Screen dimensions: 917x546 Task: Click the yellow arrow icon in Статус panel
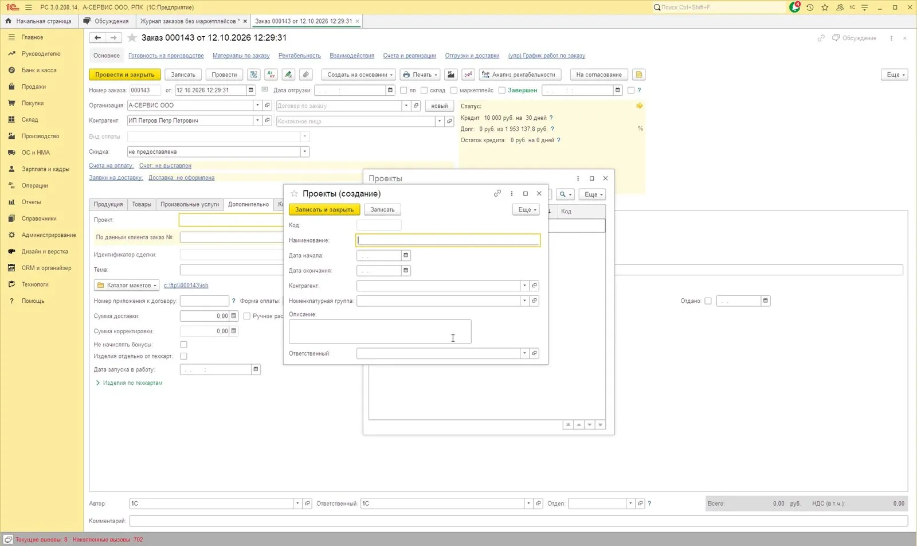tap(640, 106)
